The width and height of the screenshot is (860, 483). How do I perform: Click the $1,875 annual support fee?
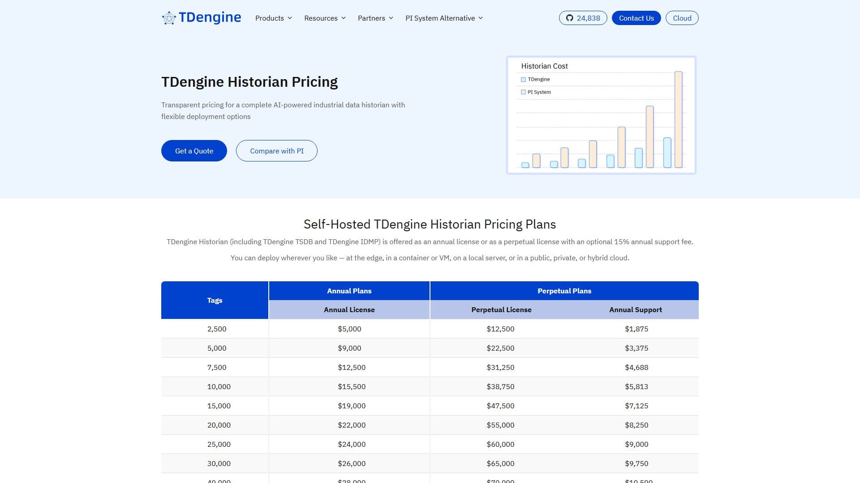coord(636,329)
